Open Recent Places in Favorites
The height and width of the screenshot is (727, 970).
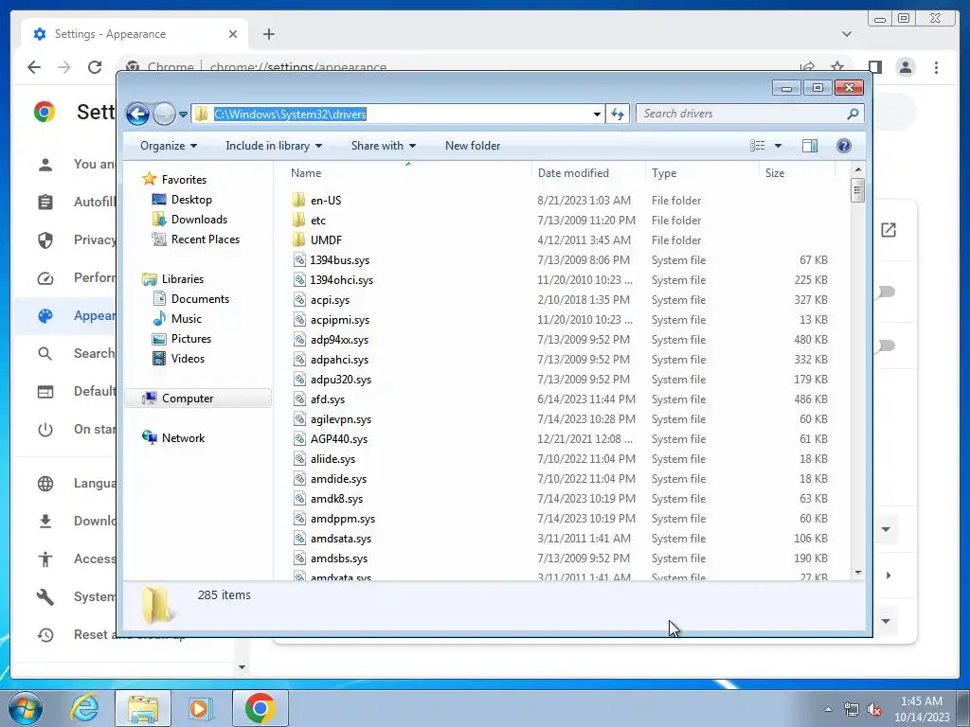pyautogui.click(x=205, y=239)
